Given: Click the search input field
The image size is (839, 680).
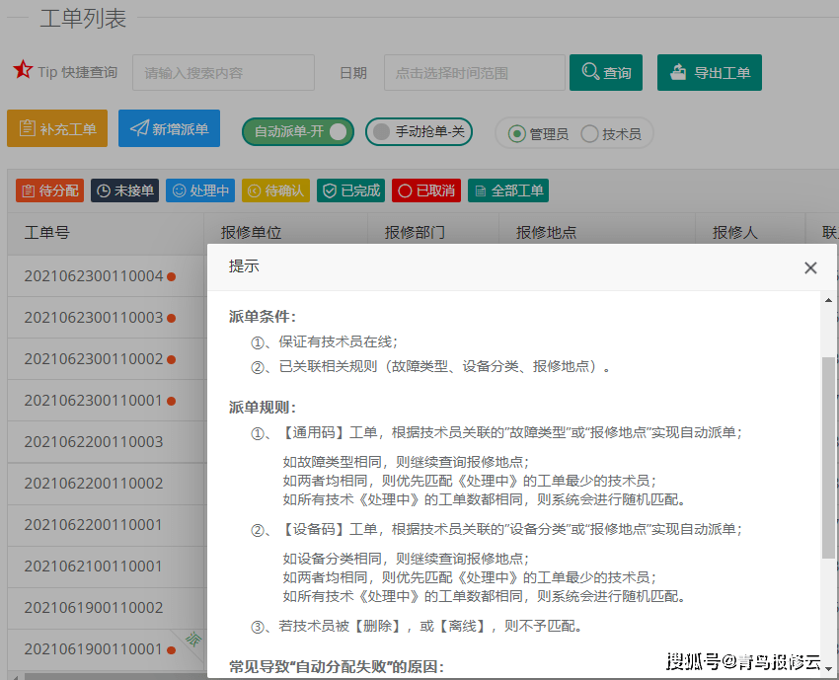Looking at the screenshot, I should click(x=224, y=71).
